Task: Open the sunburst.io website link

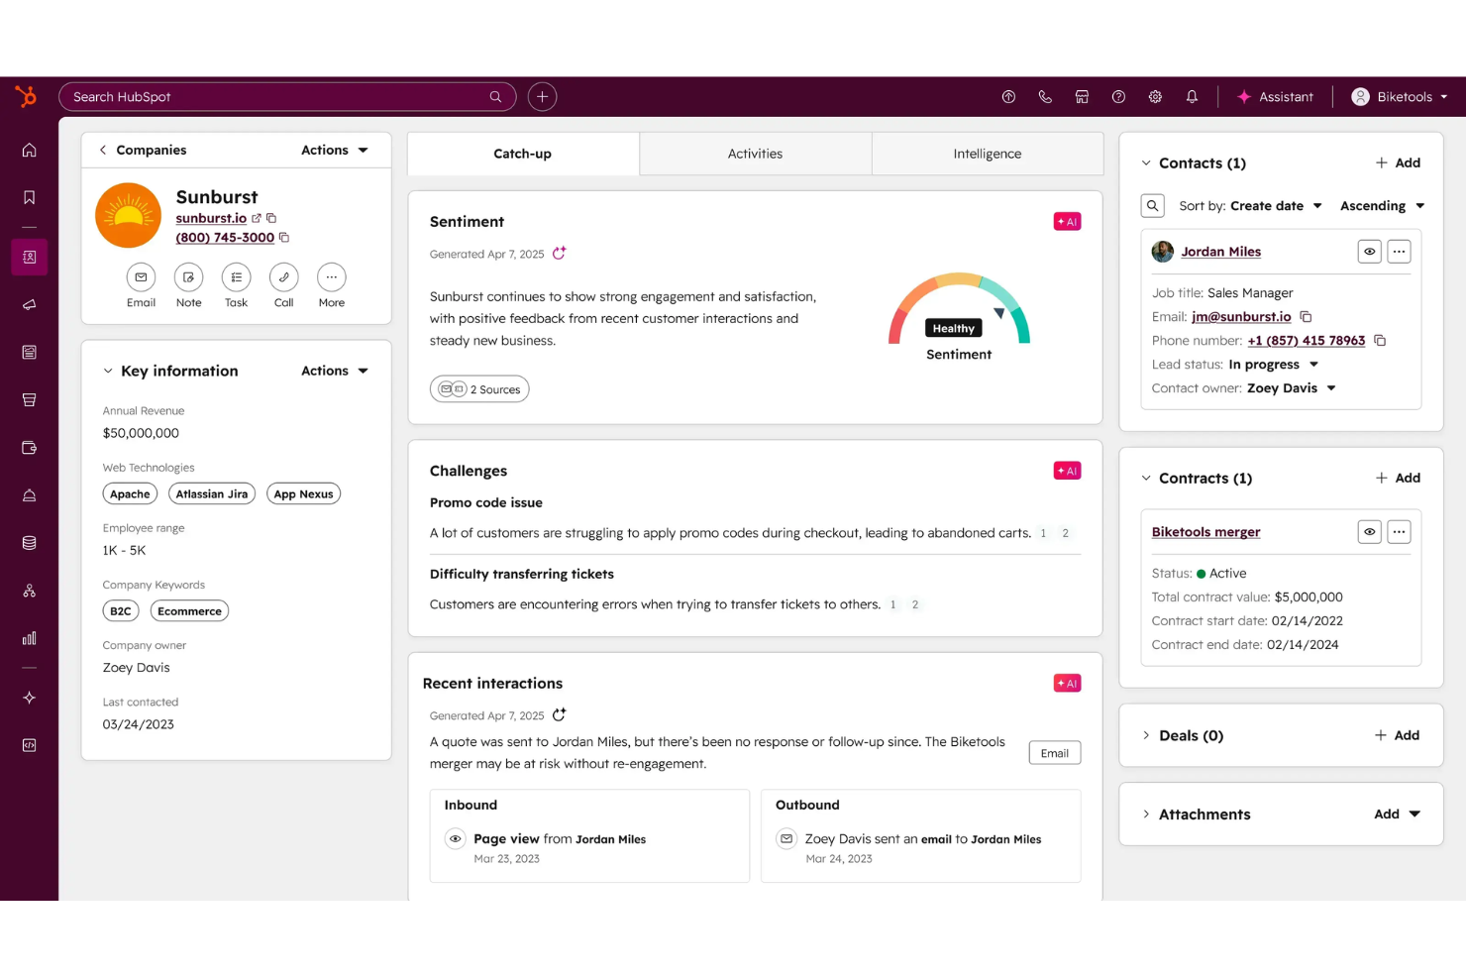Action: (x=213, y=218)
